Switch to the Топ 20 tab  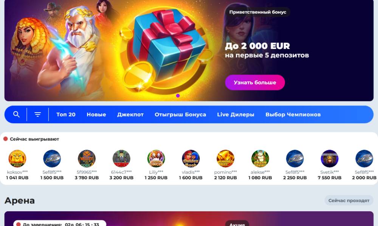[66, 115]
